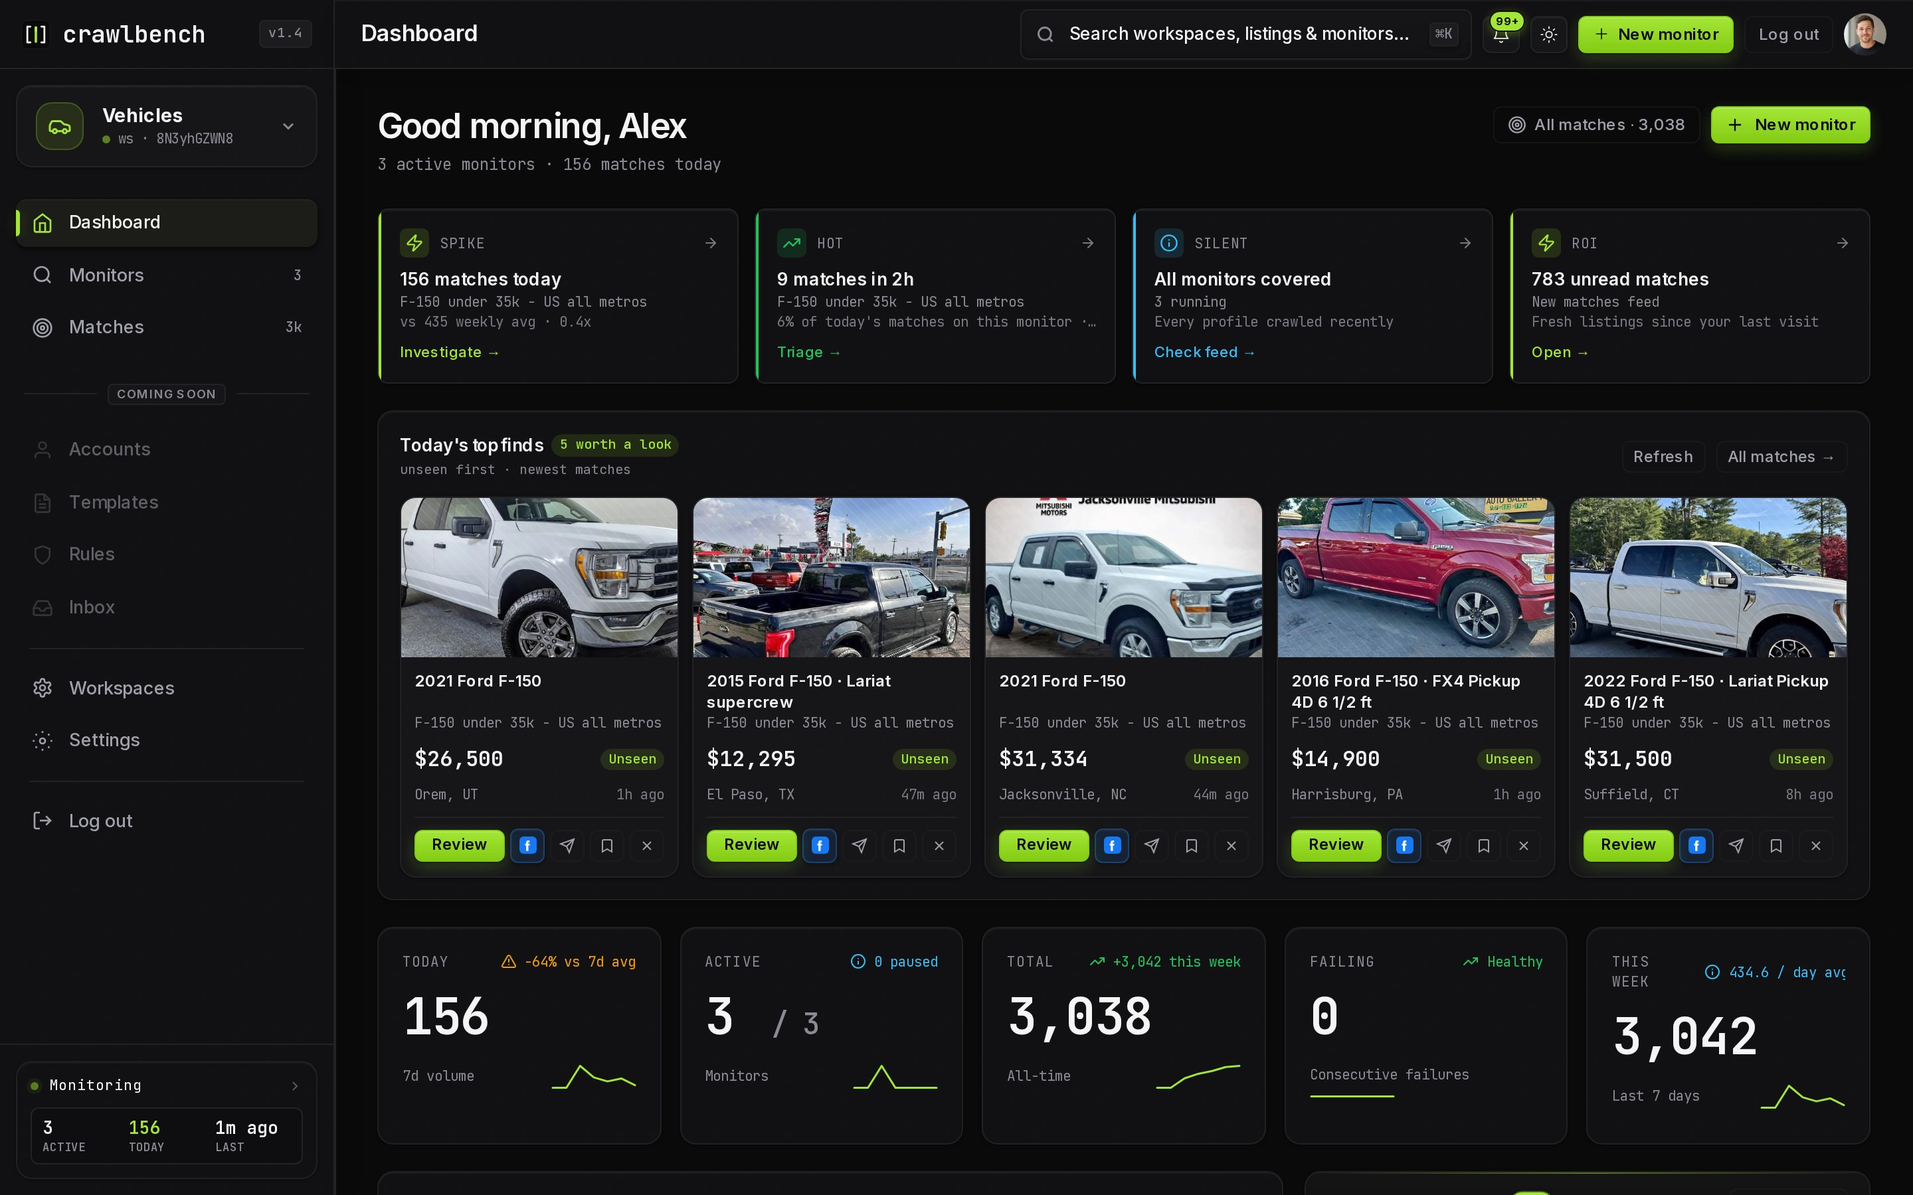Open the ROI card arrow
Viewport: 1913px width, 1195px height.
tap(1842, 244)
